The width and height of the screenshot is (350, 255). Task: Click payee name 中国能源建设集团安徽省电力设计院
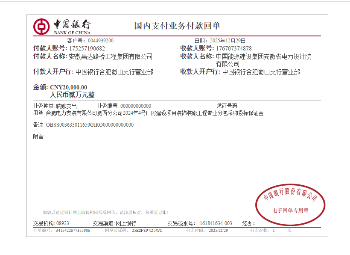[x=263, y=56]
